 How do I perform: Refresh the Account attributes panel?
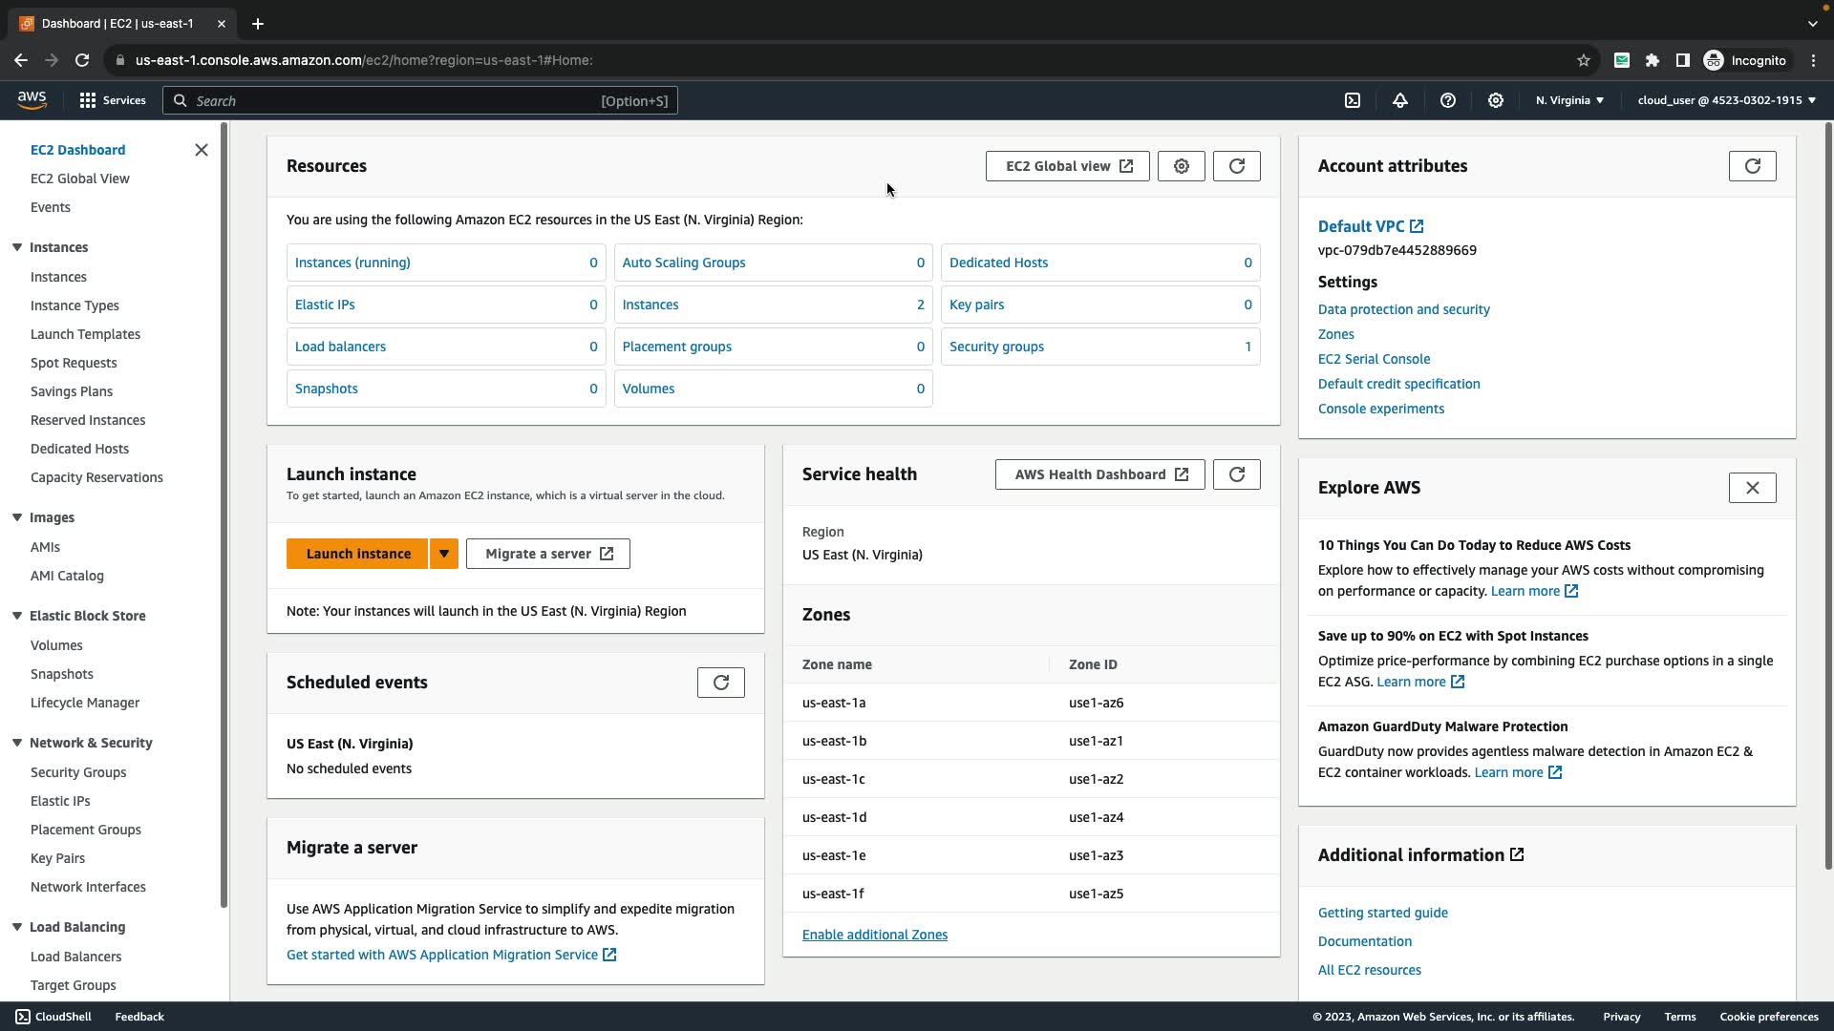(1752, 166)
